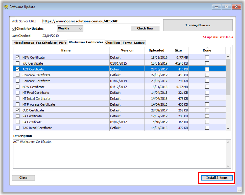Viewport: 245px width, 195px height.
Task: Check the Comcare Certificate Default version
Action: (x=18, y=75)
